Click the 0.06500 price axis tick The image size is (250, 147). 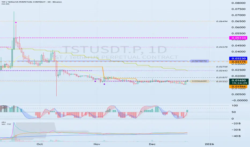pos(238,21)
